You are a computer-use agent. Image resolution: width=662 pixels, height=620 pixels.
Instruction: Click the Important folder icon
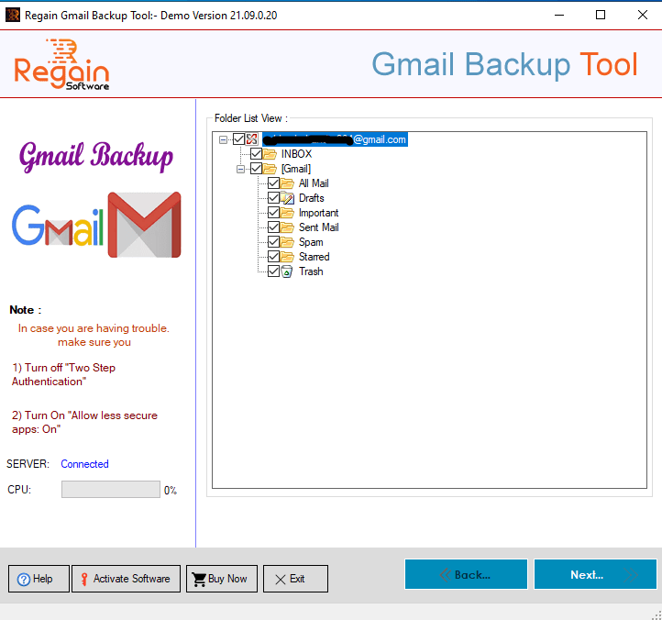[x=287, y=213]
